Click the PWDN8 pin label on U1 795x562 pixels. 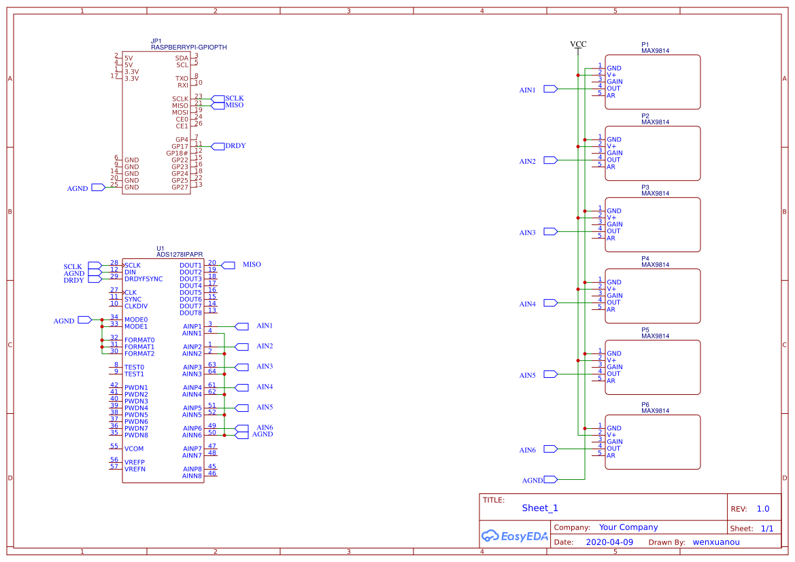coord(136,436)
